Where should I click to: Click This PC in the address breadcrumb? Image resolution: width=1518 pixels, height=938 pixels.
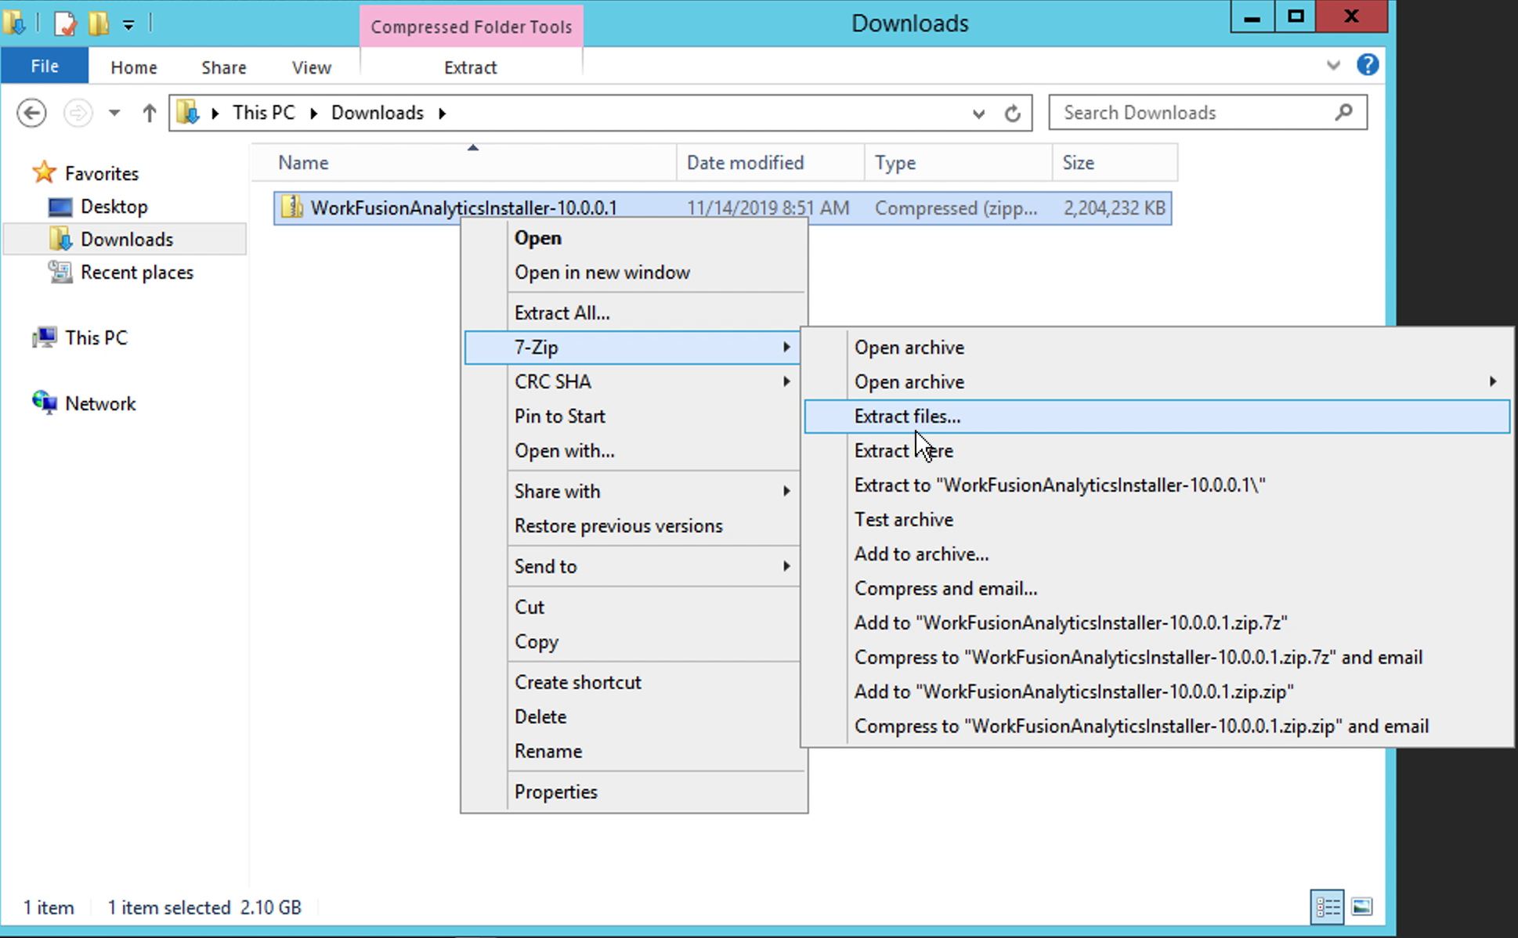[264, 113]
